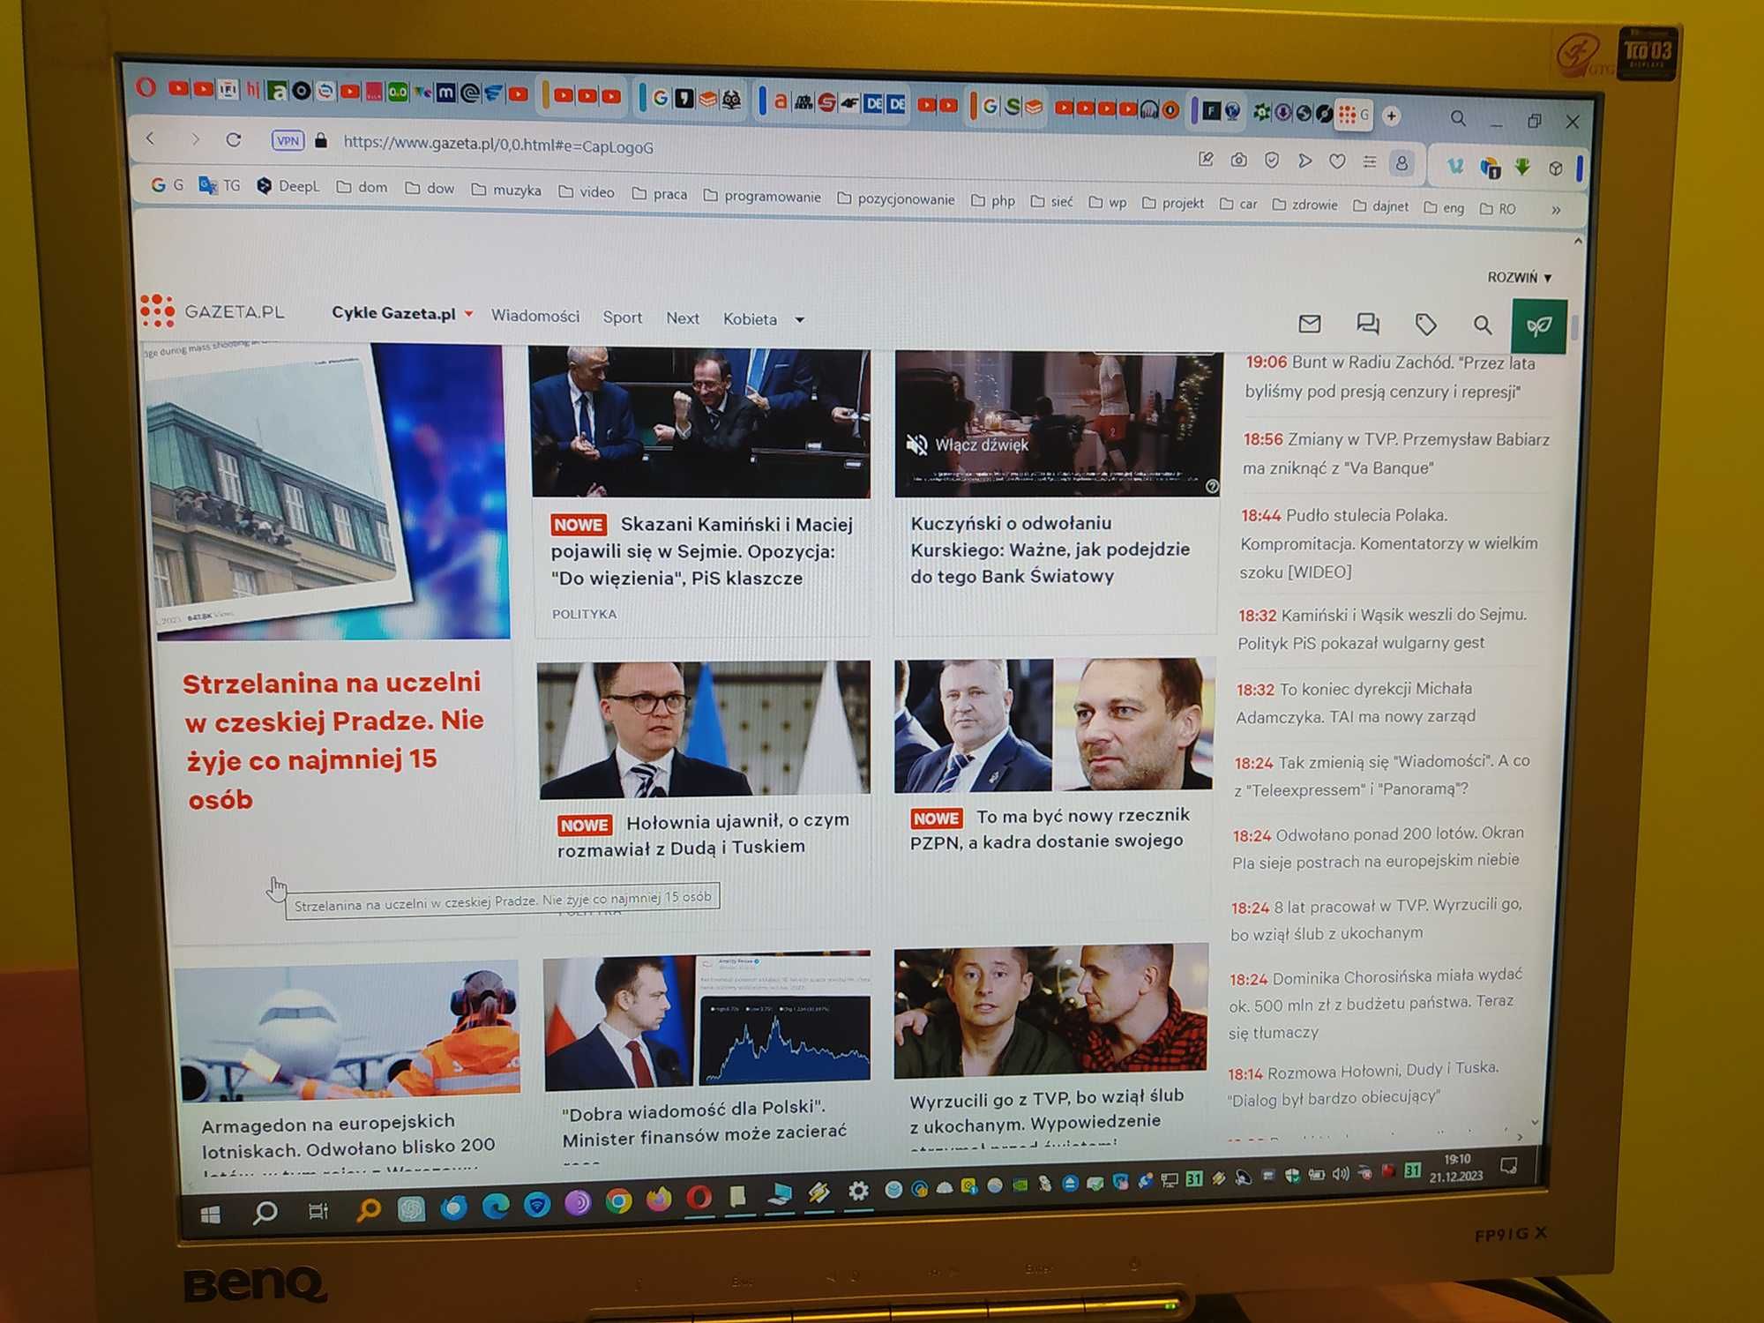Screen dimensions: 1764x1323
Task: Open the mail envelope icon on Gazeta.pl
Action: point(1310,324)
